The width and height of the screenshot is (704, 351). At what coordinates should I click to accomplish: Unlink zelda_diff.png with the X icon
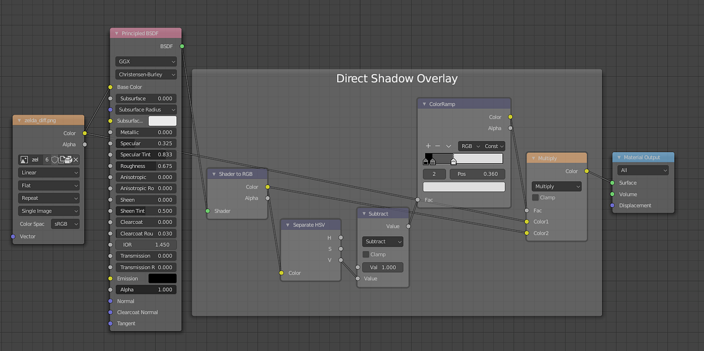pyautogui.click(x=75, y=159)
